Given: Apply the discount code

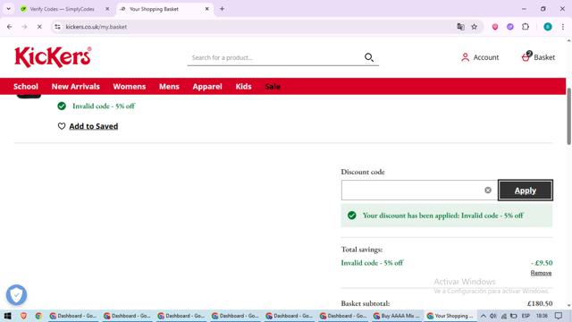Looking at the screenshot, I should pos(526,191).
